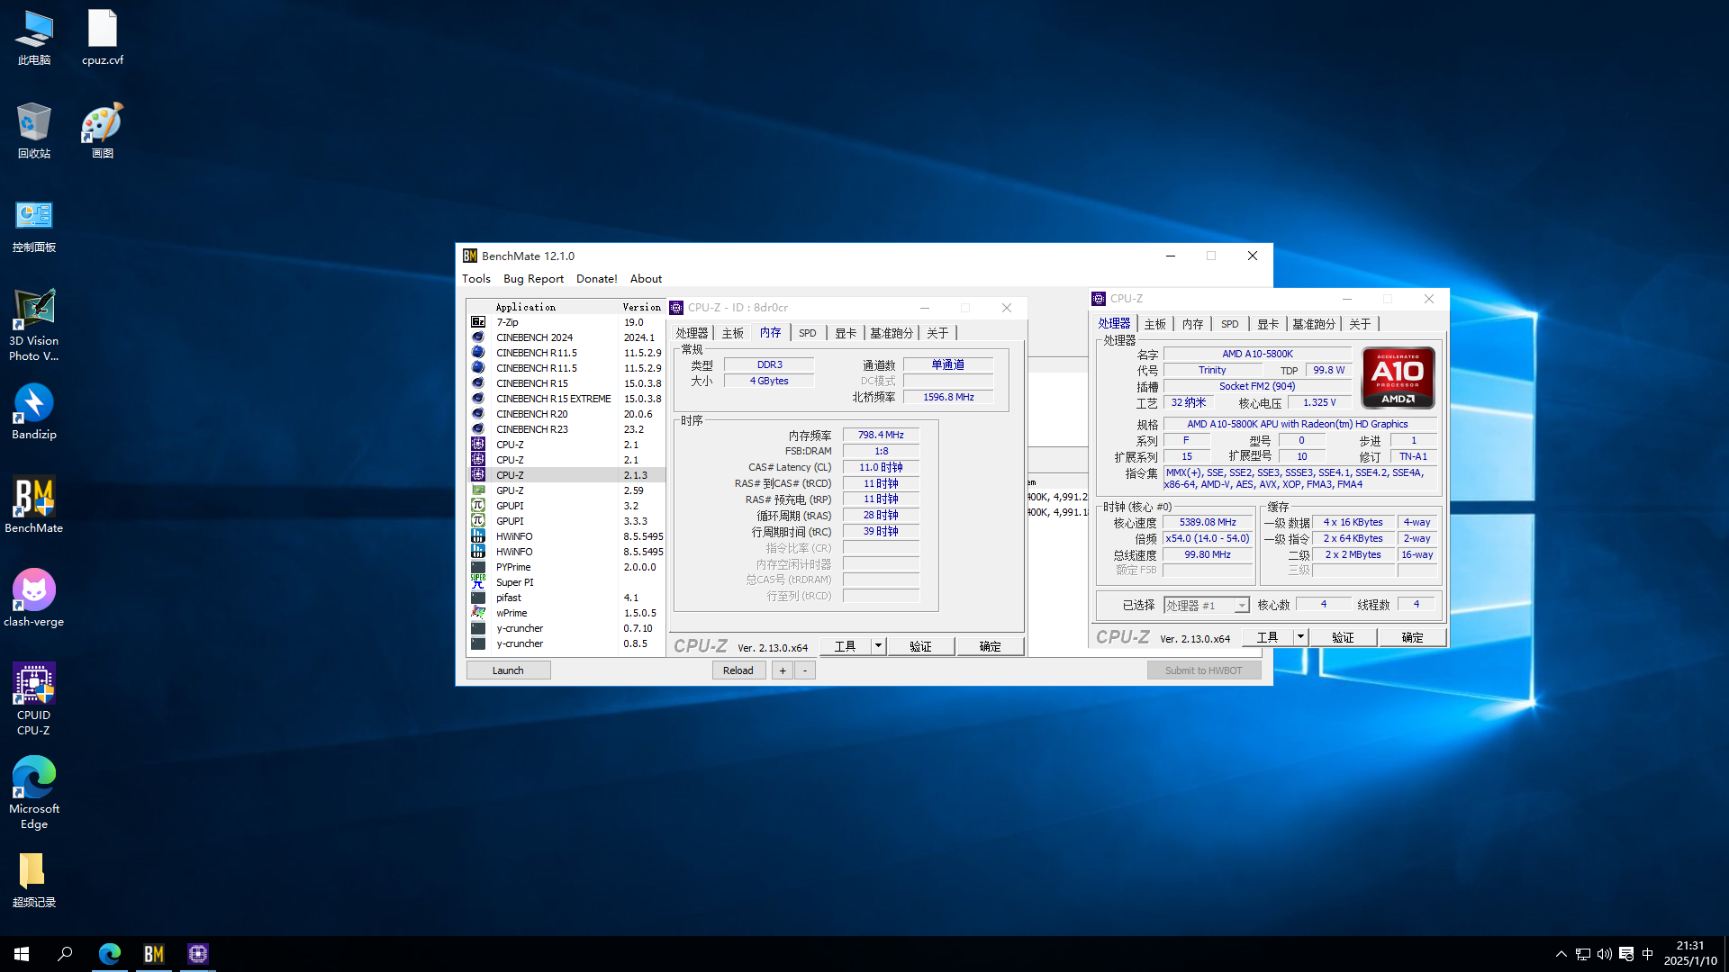This screenshot has width=1729, height=972.
Task: Click the 7-Zip icon in application list
Action: pos(478,322)
